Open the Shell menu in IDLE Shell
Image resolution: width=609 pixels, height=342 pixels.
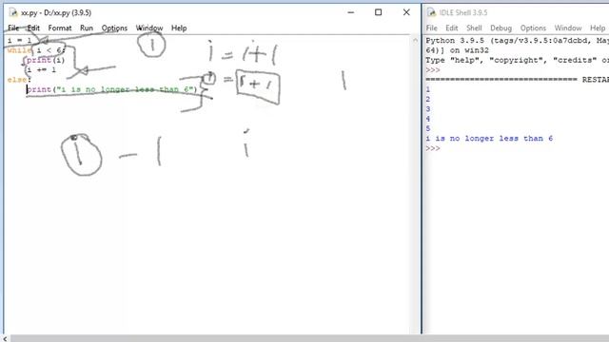coord(474,28)
